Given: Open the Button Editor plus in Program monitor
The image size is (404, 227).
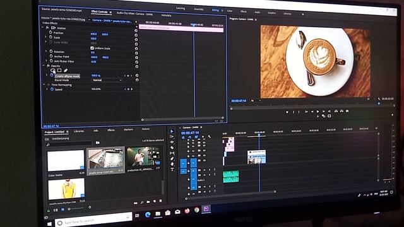Looking at the screenshot, I should point(392,115).
